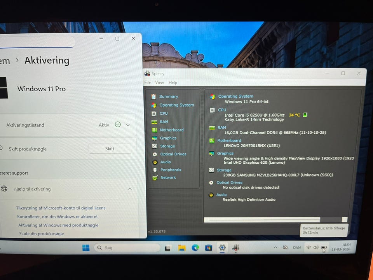Click the battery icon in system tray

pyautogui.click(x=323, y=248)
